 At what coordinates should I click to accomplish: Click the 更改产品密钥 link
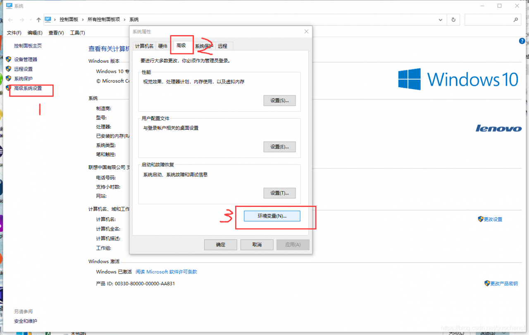point(504,283)
